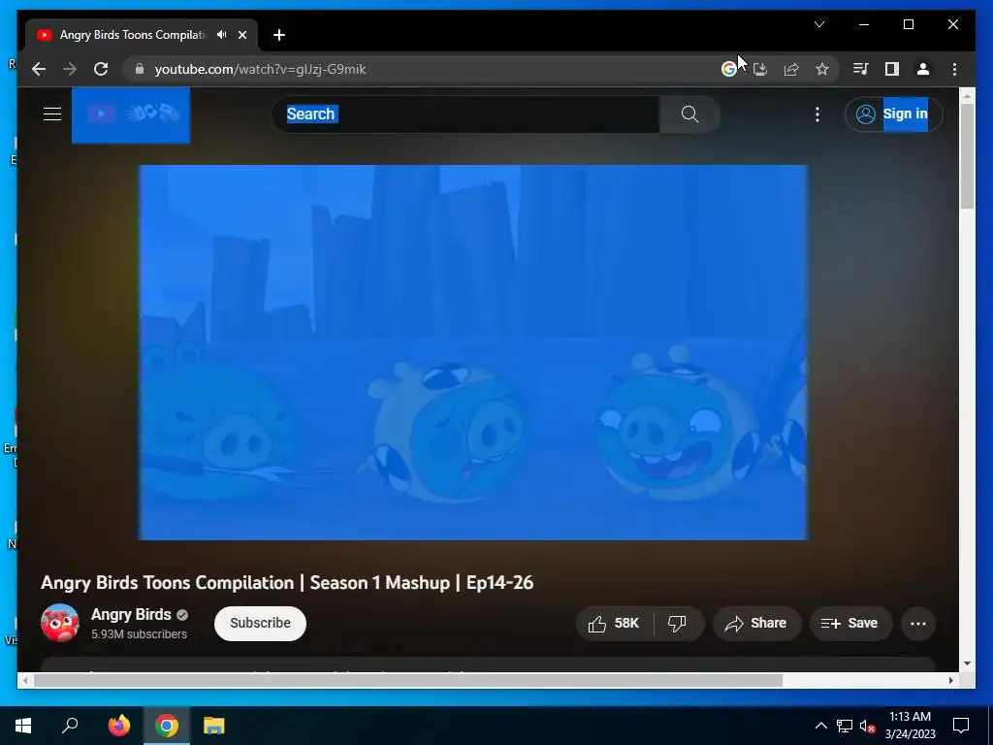993x745 pixels.
Task: Launch Firefox from the taskbar
Action: click(118, 726)
